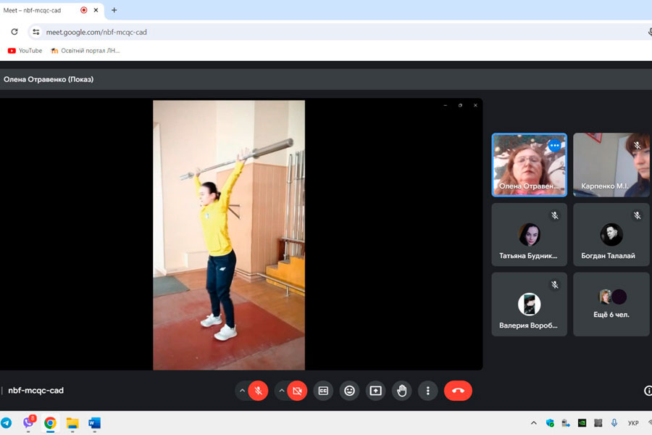Select the Карпенко М.І. video tile
The height and width of the screenshot is (435, 652).
pyautogui.click(x=611, y=165)
